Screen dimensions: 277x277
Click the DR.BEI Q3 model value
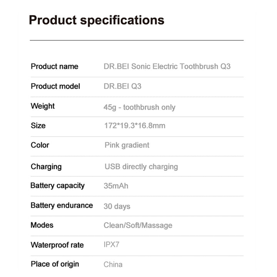[123, 86]
